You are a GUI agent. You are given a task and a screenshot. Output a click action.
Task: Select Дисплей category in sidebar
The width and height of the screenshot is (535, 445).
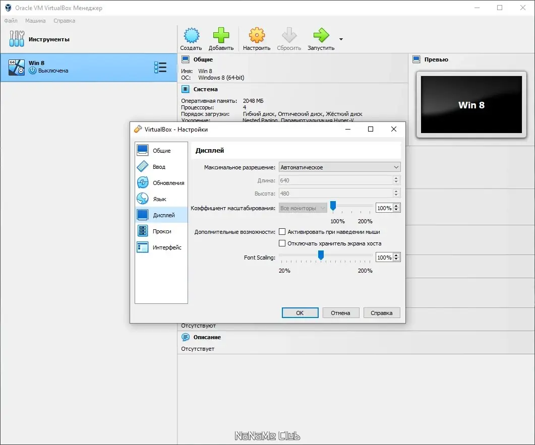[x=161, y=215]
